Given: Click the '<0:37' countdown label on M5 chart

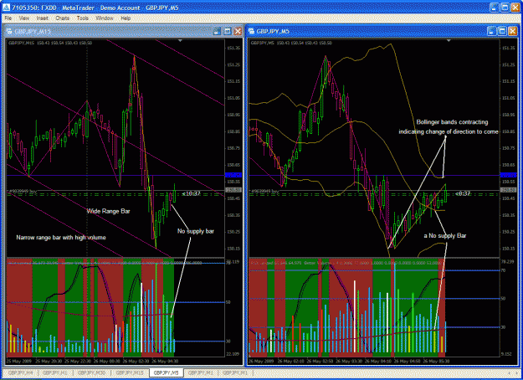Looking at the screenshot, I should coord(463,193).
